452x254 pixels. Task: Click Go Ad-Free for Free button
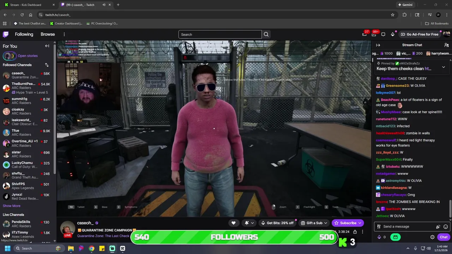(x=420, y=34)
